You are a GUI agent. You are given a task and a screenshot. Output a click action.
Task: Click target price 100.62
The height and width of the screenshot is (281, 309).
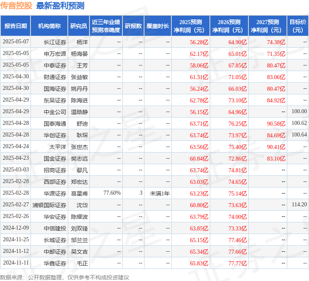299,123
